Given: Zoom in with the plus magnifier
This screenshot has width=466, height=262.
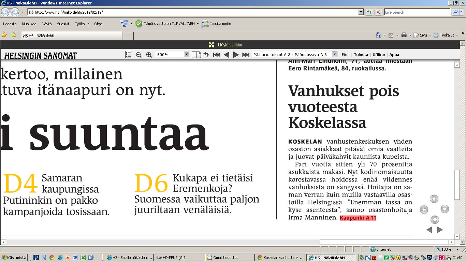Looking at the screenshot, I should pos(149,55).
